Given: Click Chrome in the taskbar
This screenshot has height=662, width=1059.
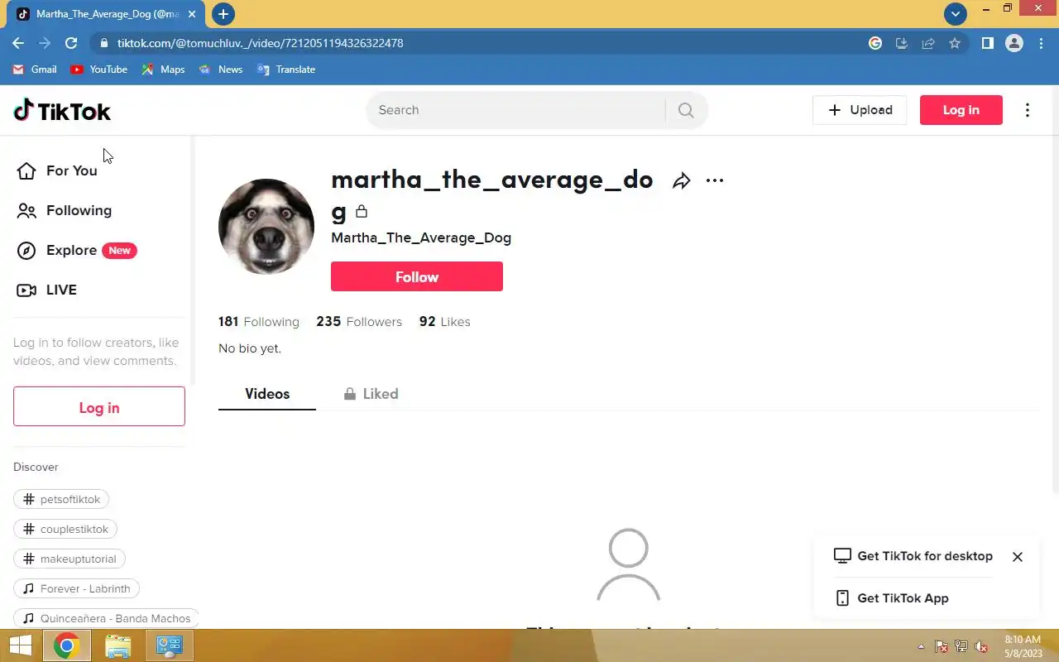Looking at the screenshot, I should point(67,645).
